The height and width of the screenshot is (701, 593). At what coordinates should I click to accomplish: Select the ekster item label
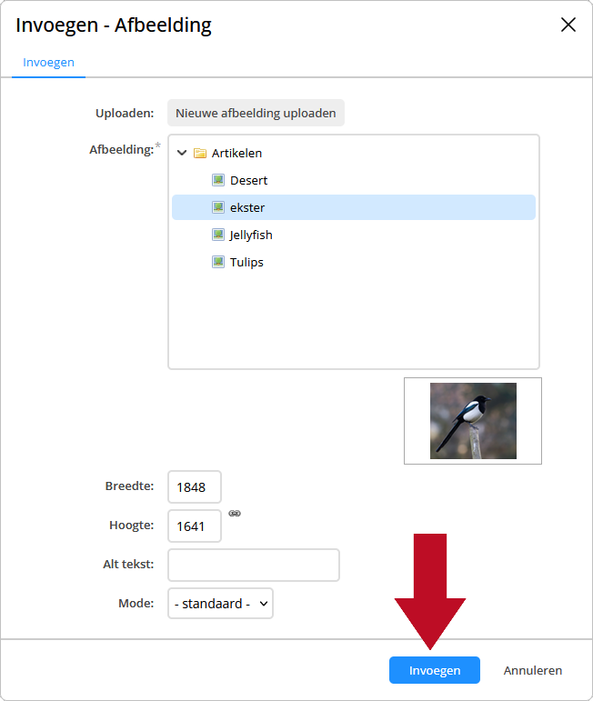(x=247, y=208)
